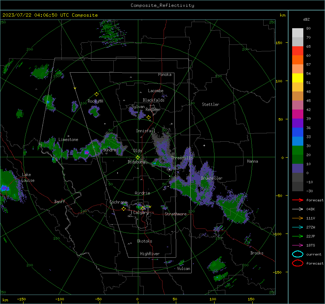Select the magenta 42–39 dBZ color band
Viewport: 325px width, 304px height.
click(298, 114)
